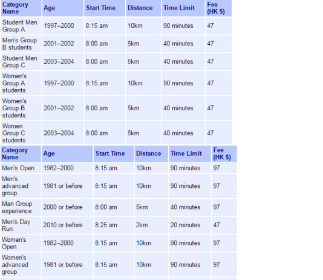
Task: Click the Women's Open category cell
Action: pyautogui.click(x=21, y=243)
